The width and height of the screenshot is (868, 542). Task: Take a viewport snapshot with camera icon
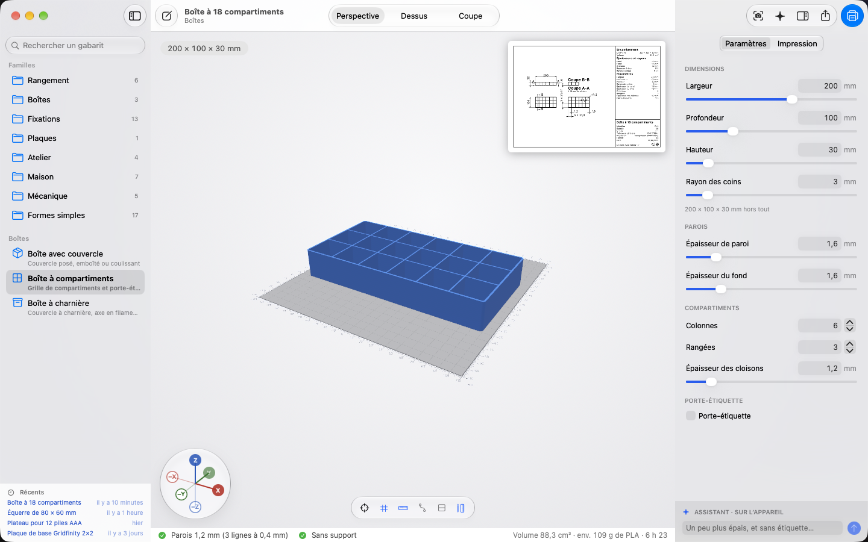tap(758, 16)
